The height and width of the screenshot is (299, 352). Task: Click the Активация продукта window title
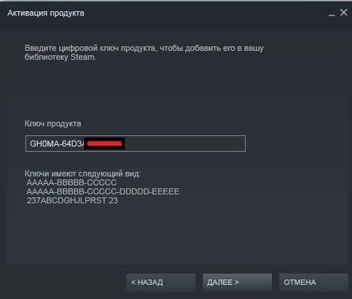coord(46,13)
